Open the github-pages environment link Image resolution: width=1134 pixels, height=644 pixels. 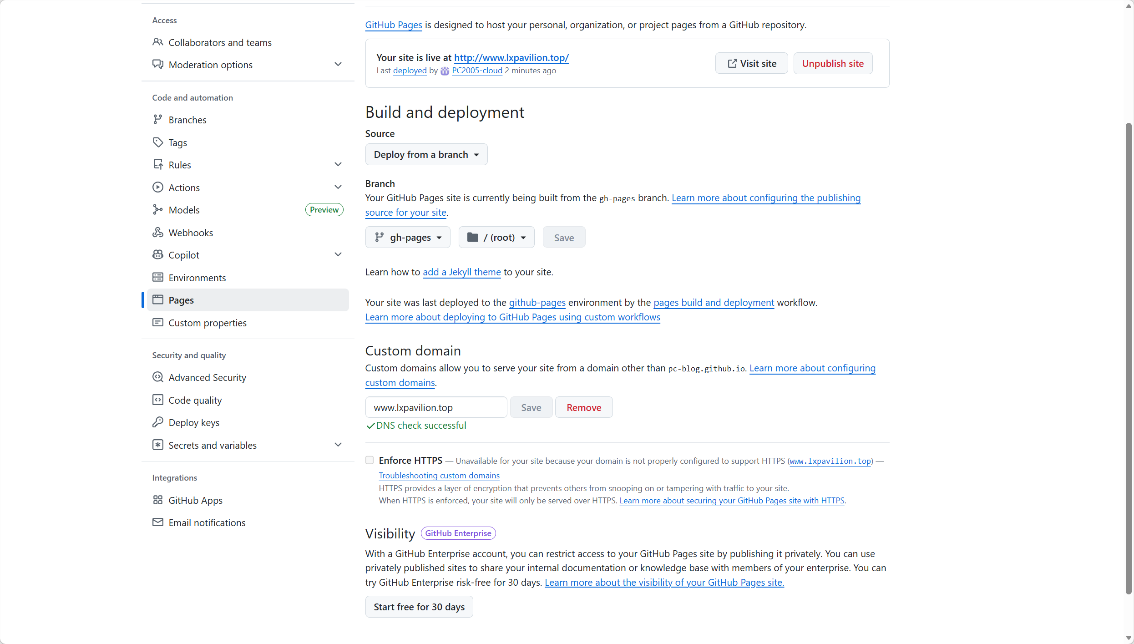[x=537, y=303]
